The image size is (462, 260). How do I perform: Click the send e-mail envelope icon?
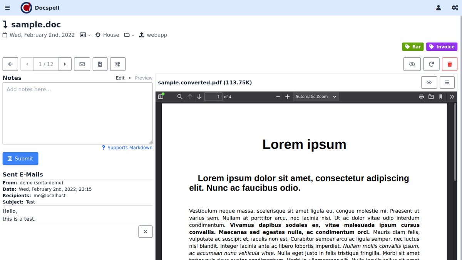tap(82, 64)
